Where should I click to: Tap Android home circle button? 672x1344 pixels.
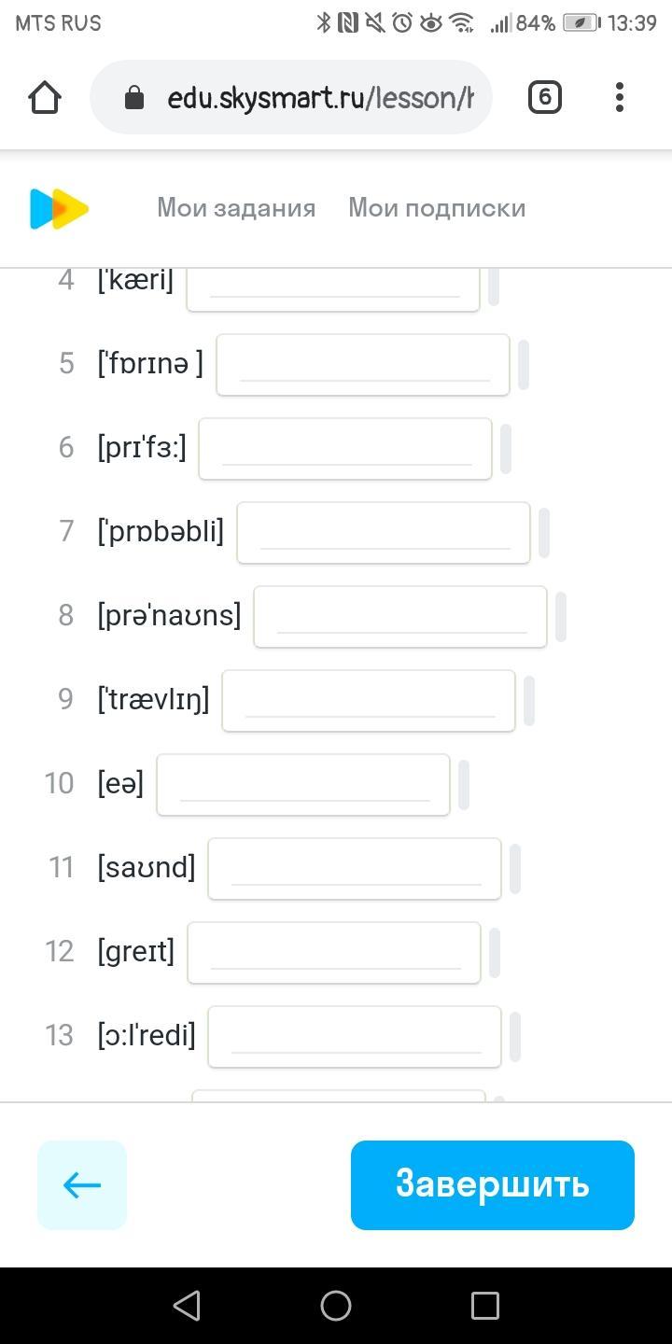[336, 1305]
